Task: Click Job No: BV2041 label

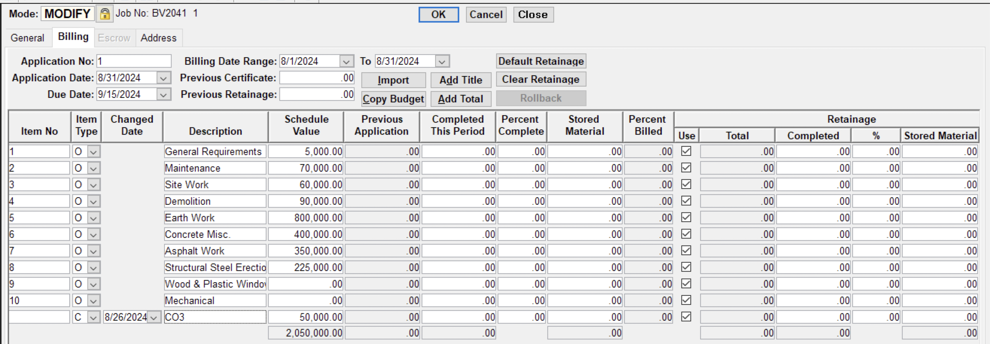Action: click(157, 14)
